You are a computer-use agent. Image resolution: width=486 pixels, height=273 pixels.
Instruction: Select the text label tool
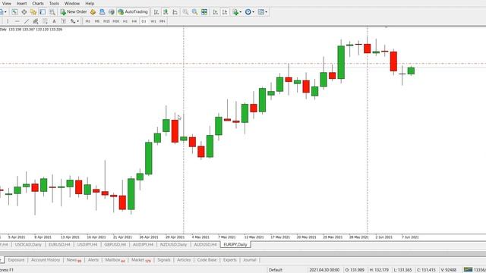[64, 21]
